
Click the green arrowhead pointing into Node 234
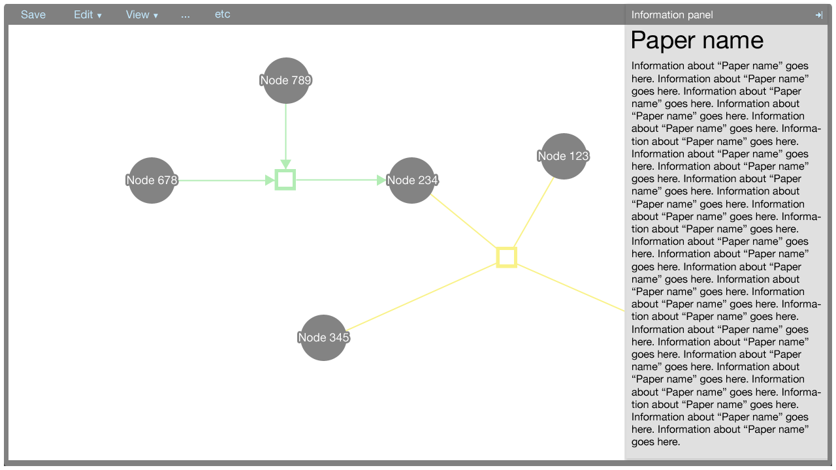[382, 180]
